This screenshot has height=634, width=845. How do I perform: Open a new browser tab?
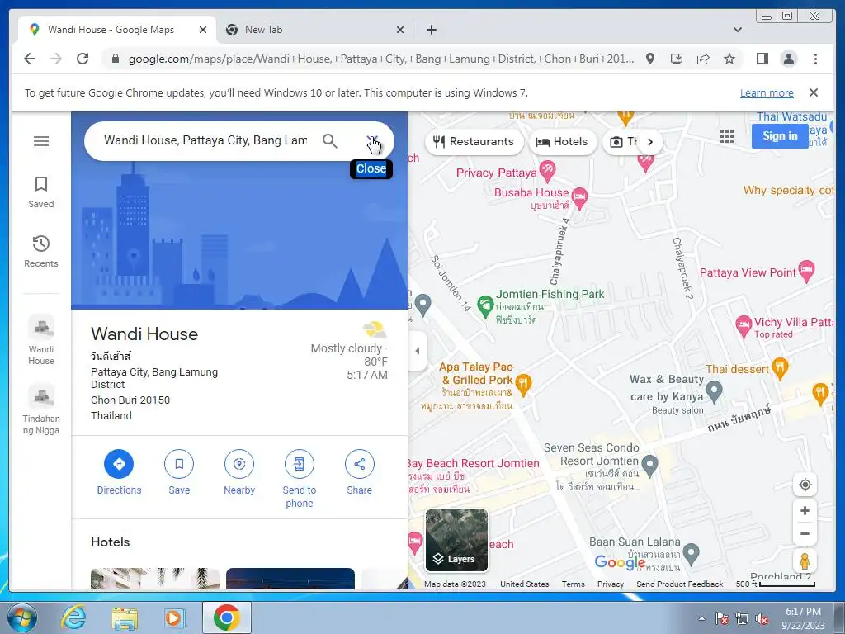pos(431,30)
